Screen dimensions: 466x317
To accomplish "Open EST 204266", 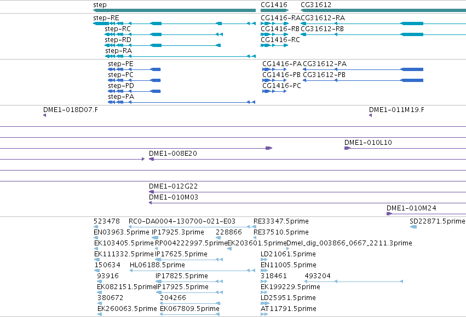I will click(172, 298).
